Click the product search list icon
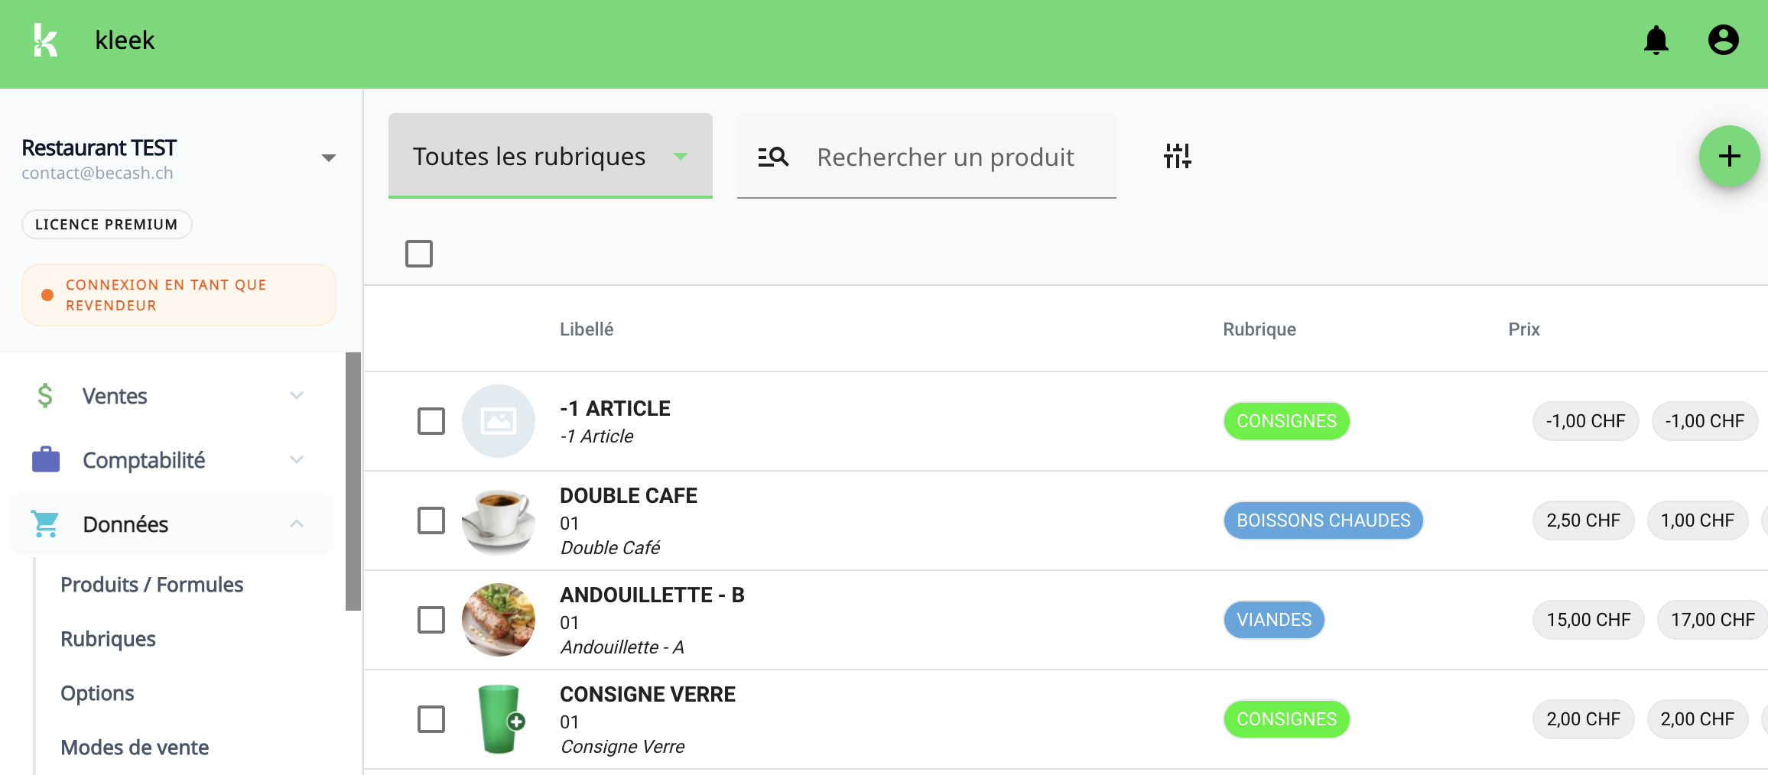This screenshot has width=1768, height=775. (x=772, y=157)
